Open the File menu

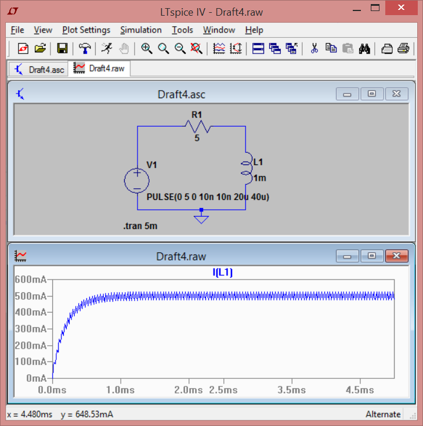click(x=17, y=30)
